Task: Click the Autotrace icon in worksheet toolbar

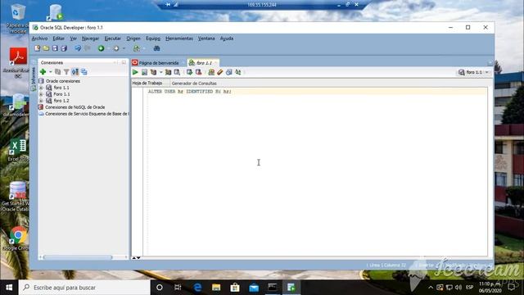Action: pos(168,72)
